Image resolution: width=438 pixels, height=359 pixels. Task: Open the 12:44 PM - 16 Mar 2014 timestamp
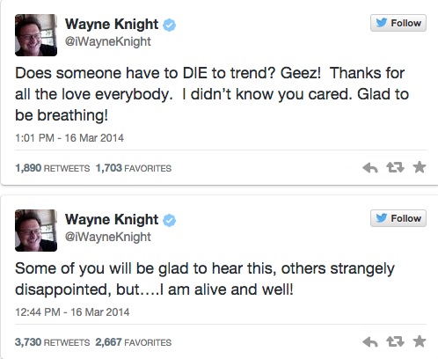(x=72, y=312)
